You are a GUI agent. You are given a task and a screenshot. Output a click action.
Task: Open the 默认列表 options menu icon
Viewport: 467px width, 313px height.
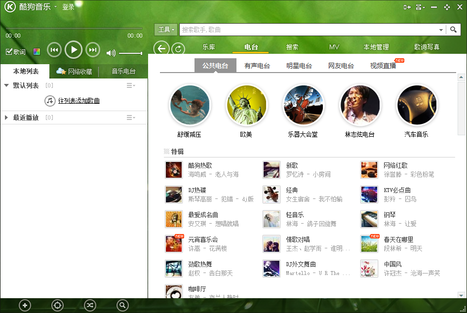131,86
